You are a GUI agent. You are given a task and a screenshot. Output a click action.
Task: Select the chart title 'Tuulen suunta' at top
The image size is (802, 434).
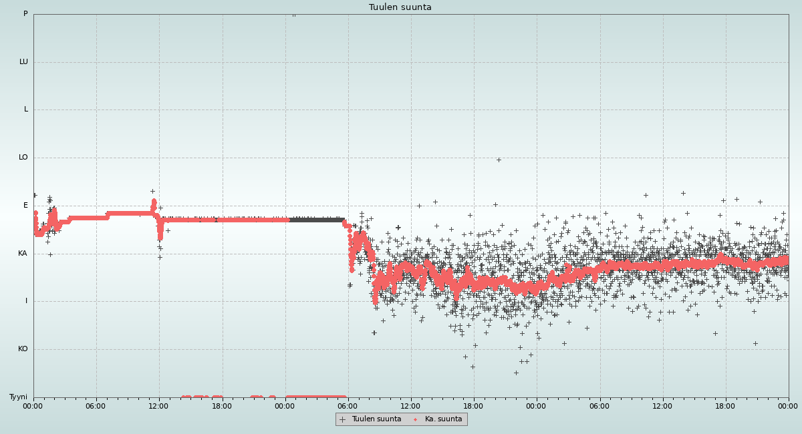400,7
